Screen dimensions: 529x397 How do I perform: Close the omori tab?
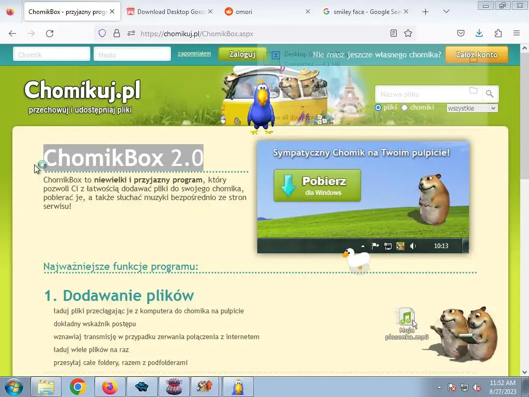[308, 11]
